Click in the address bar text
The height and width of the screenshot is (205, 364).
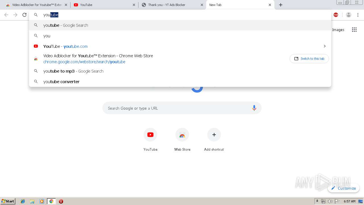(x=51, y=15)
